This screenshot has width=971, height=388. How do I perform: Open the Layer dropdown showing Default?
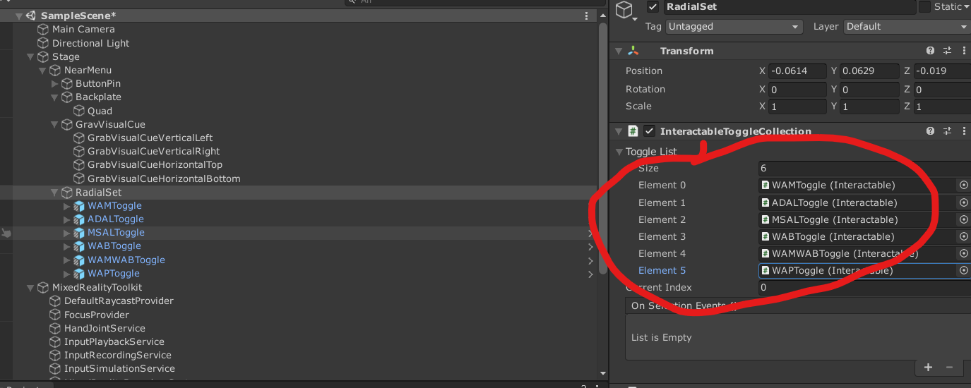click(907, 27)
